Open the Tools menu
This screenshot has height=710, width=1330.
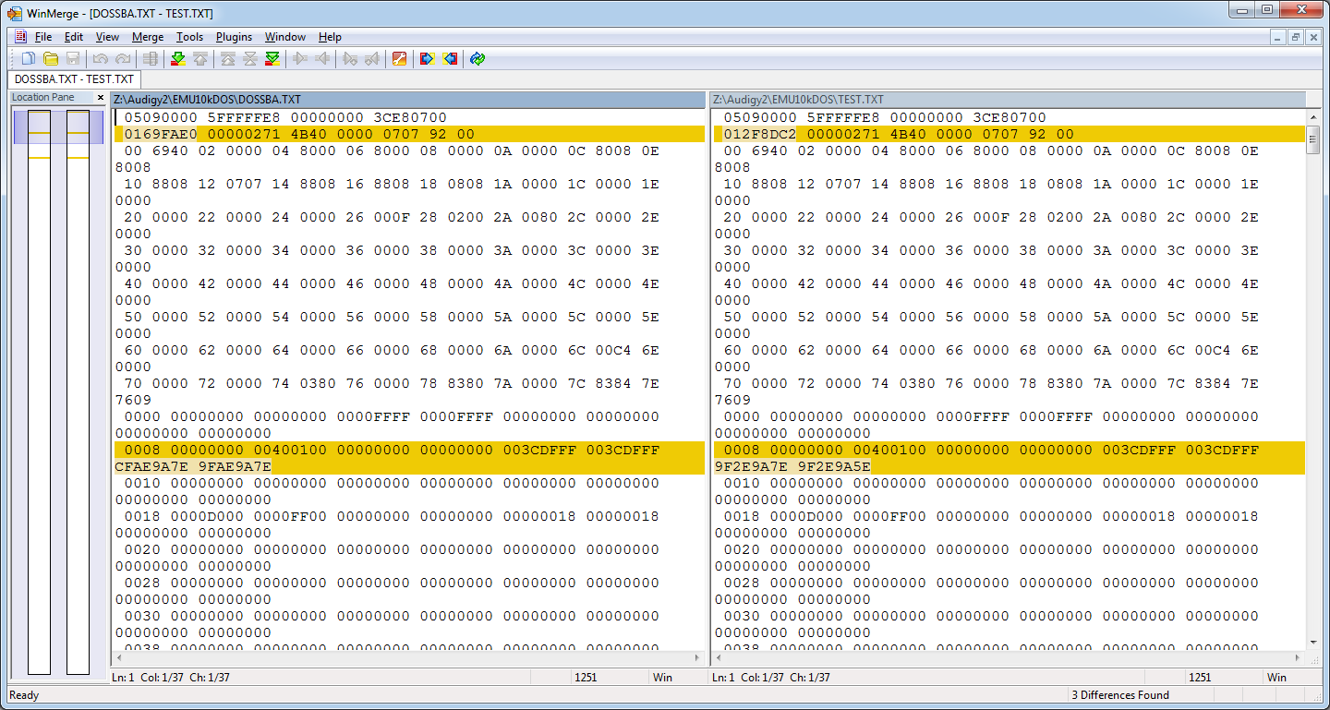(189, 37)
